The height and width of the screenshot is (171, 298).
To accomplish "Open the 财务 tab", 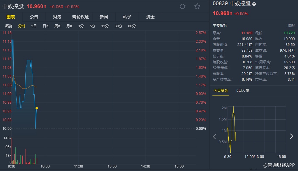I will [57, 17].
